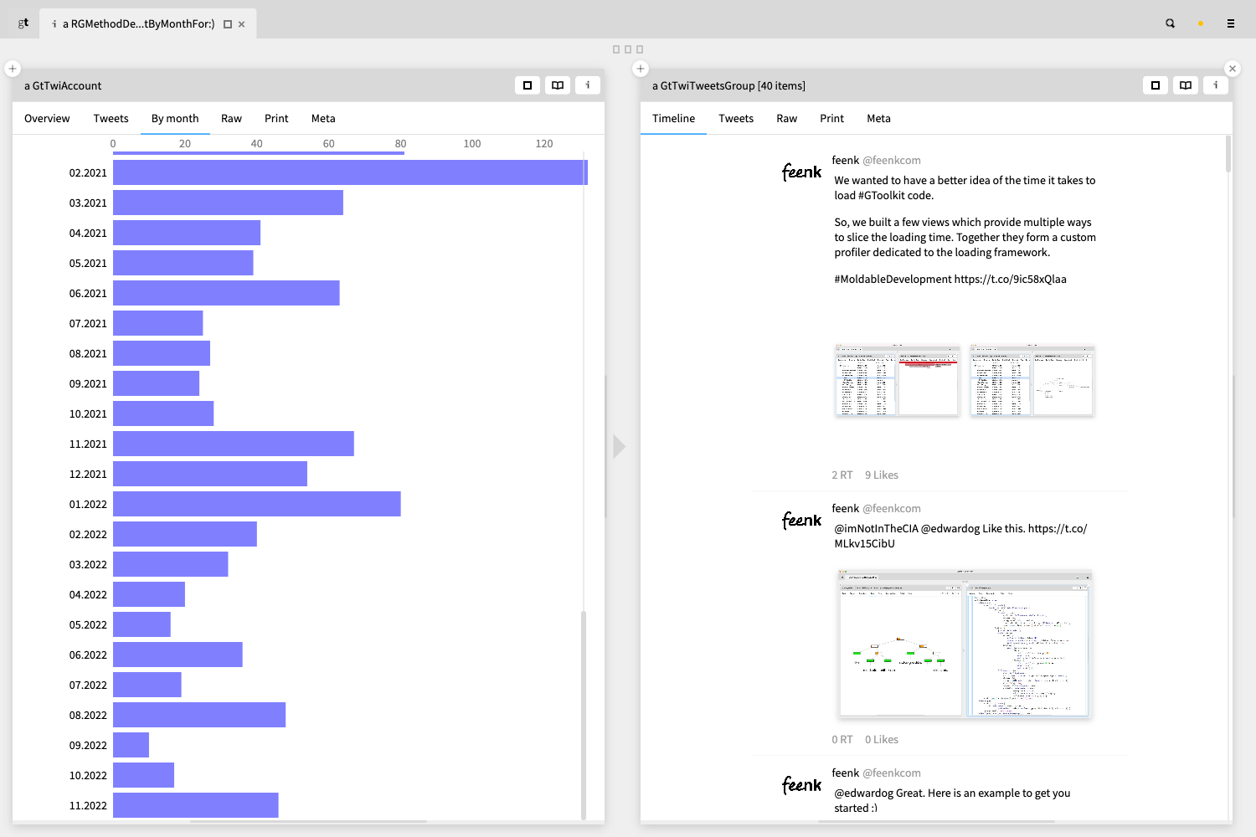Open the first image thumbnail in top tweet
The height and width of the screenshot is (837, 1256).
tap(897, 381)
